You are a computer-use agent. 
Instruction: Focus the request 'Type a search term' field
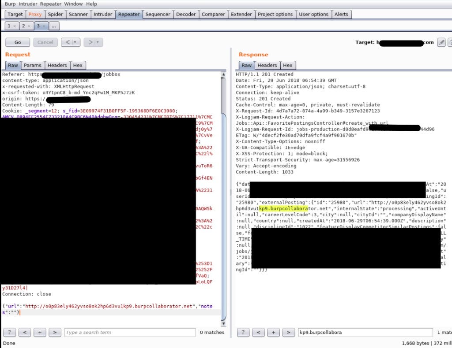click(130, 333)
